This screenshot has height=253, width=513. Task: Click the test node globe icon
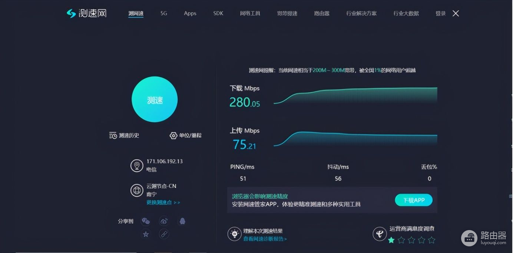click(137, 190)
